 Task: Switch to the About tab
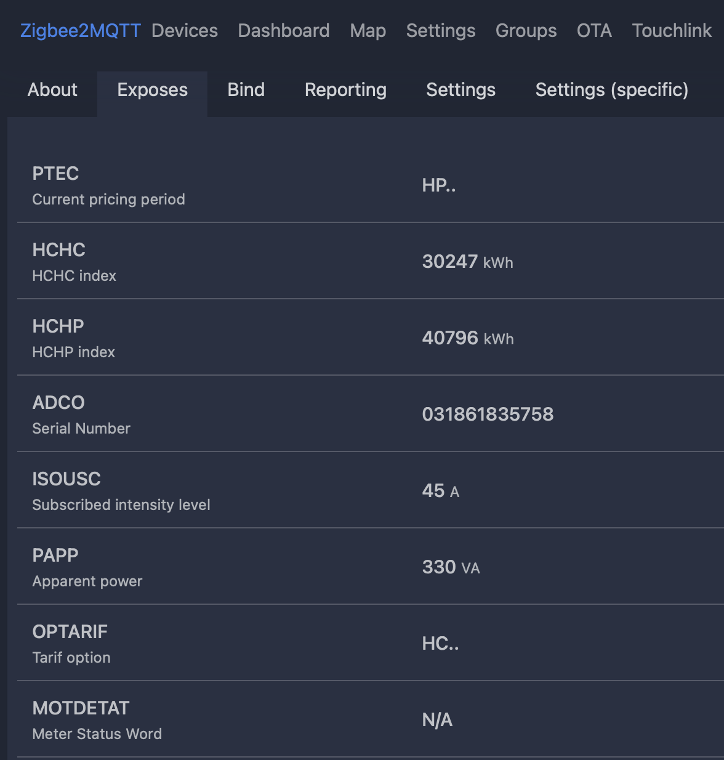(52, 90)
